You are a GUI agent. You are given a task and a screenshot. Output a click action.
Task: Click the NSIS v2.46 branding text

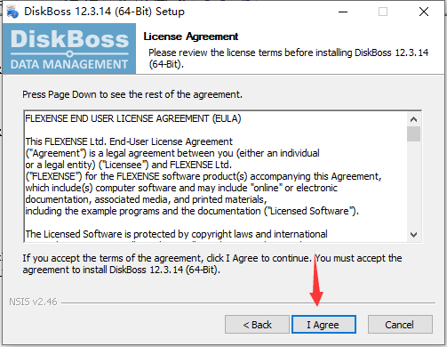33,302
